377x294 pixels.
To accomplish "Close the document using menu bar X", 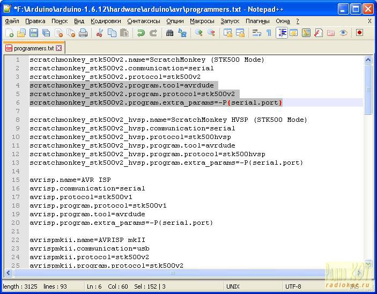I will [x=369, y=21].
